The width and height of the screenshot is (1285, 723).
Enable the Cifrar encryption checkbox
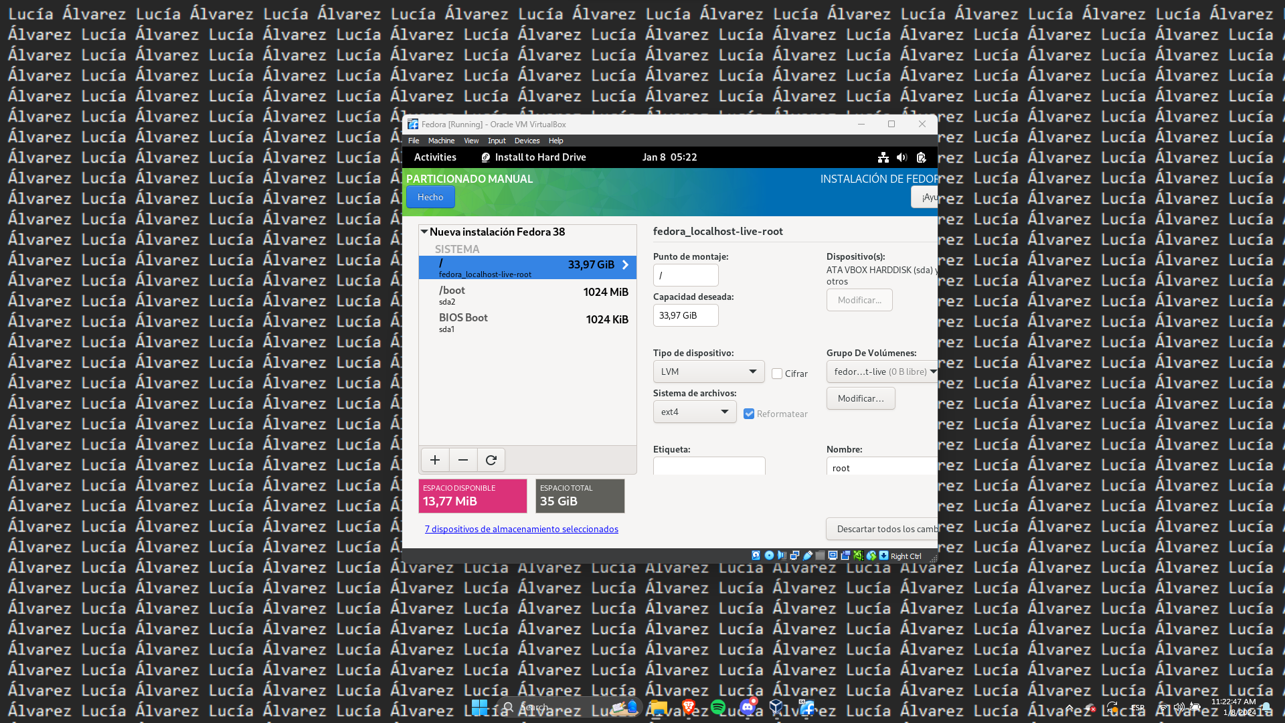[x=777, y=374]
